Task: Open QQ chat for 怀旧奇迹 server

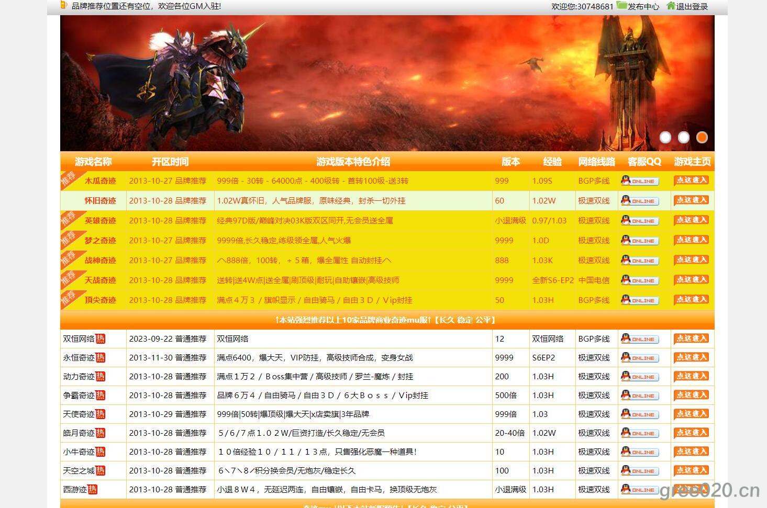Action: [x=639, y=201]
